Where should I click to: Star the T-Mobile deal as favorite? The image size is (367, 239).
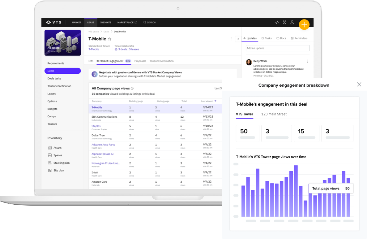tap(110, 39)
